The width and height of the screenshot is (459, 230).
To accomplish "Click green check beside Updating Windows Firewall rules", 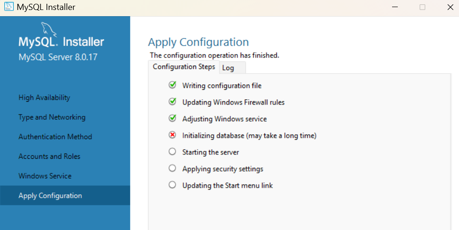I will (x=172, y=102).
